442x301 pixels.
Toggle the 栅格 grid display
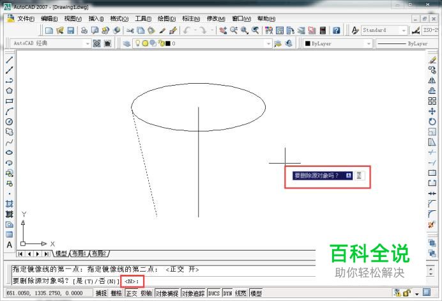pos(116,293)
